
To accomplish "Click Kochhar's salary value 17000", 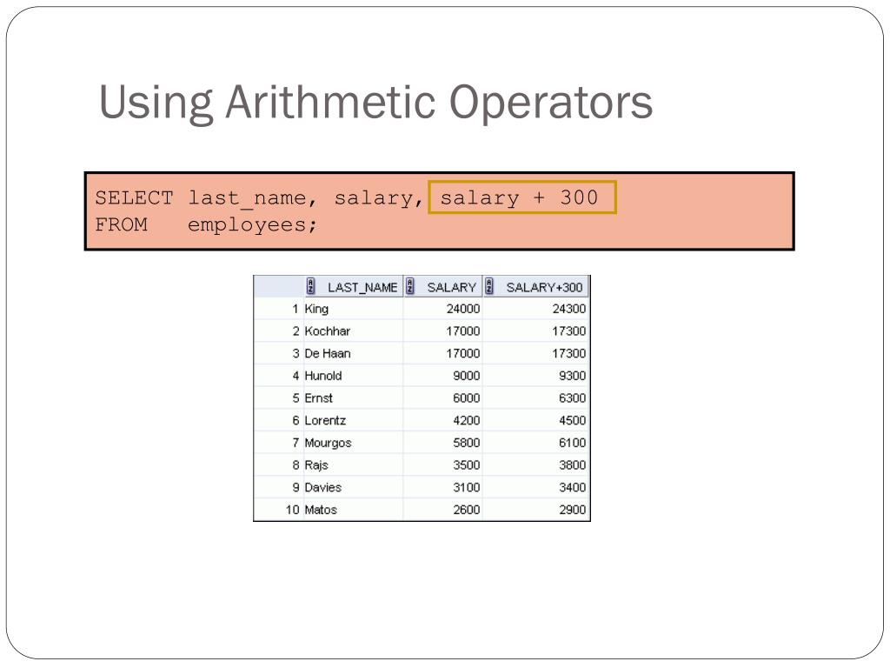I will click(462, 331).
